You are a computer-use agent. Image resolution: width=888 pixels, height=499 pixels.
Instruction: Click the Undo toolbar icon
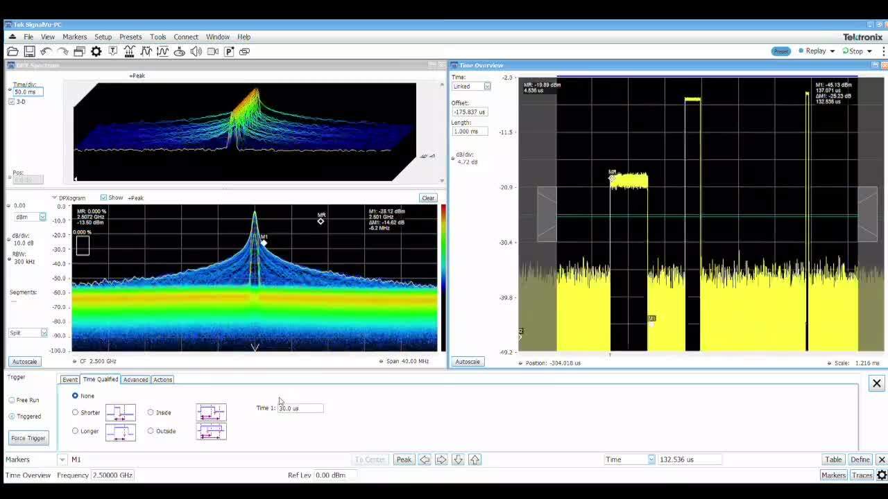pyautogui.click(x=45, y=51)
